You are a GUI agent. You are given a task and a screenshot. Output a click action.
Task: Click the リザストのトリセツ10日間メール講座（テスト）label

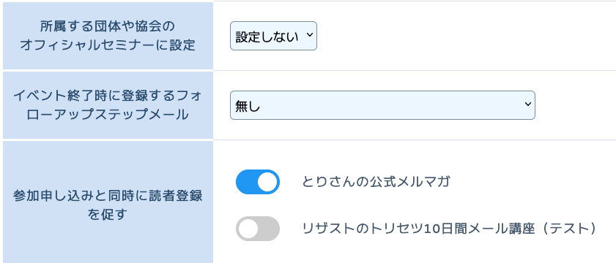tap(450, 229)
